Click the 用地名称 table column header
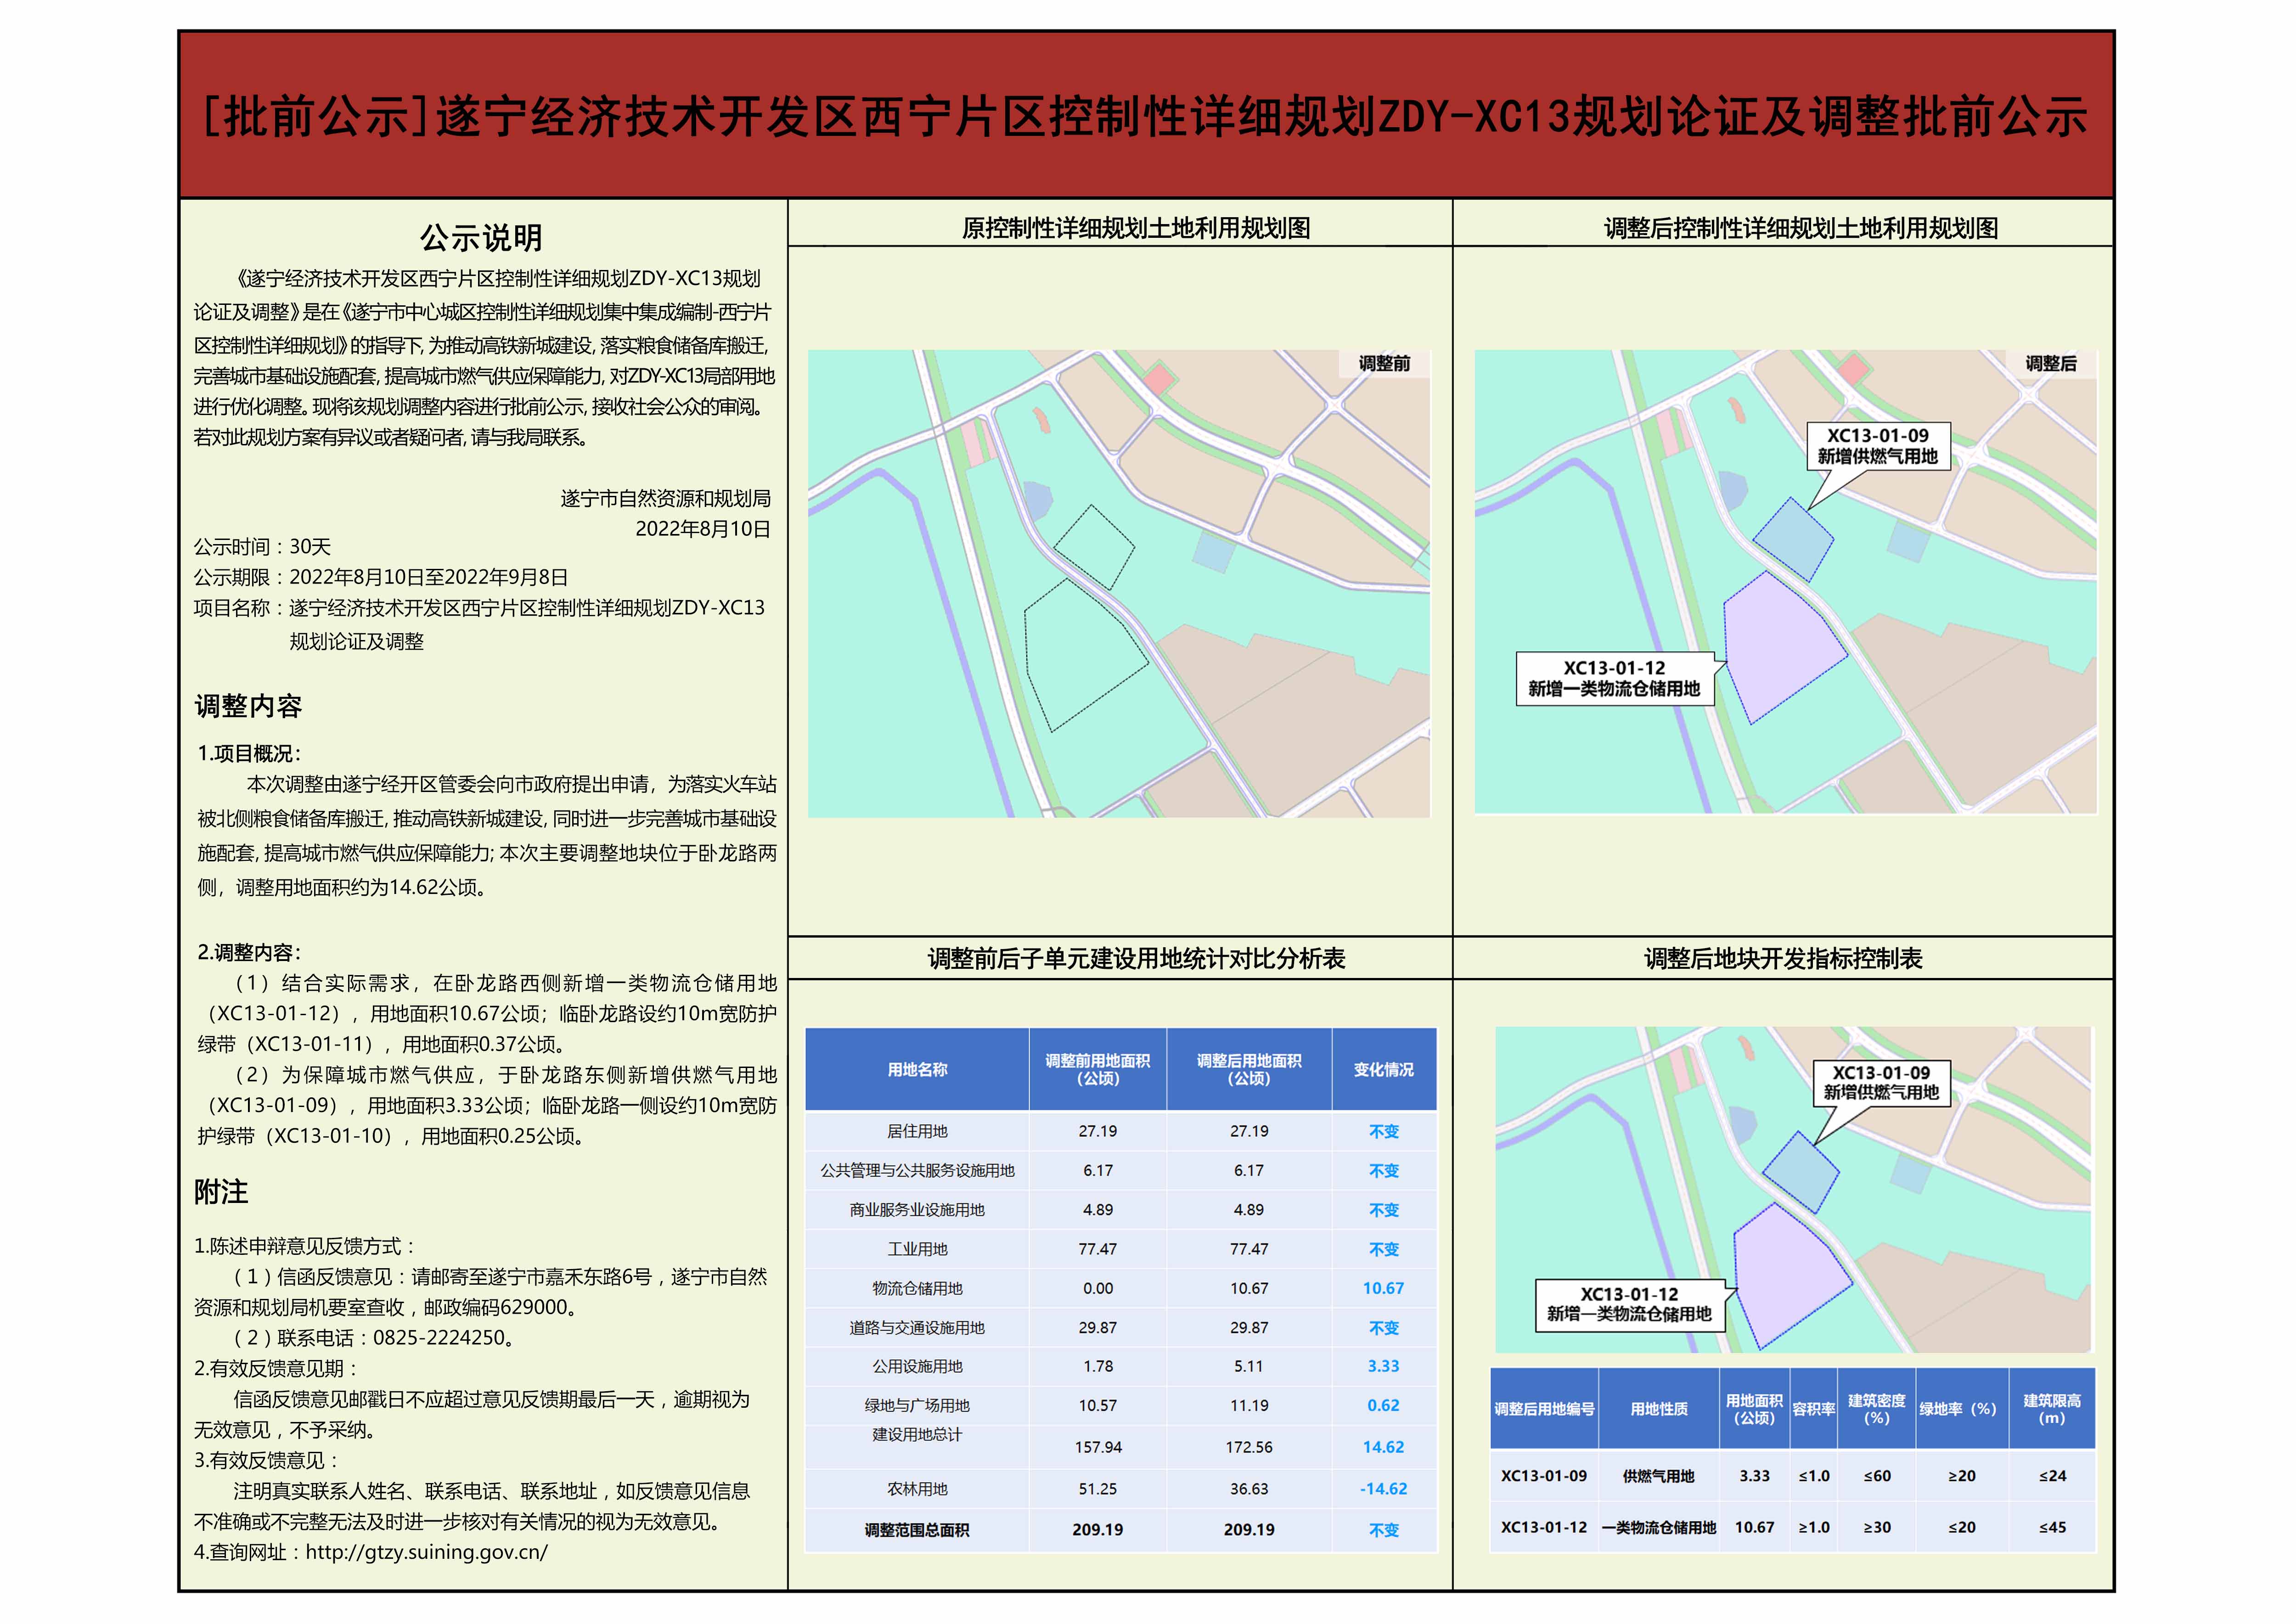Viewport: 2296px width, 1624px height. click(917, 1070)
